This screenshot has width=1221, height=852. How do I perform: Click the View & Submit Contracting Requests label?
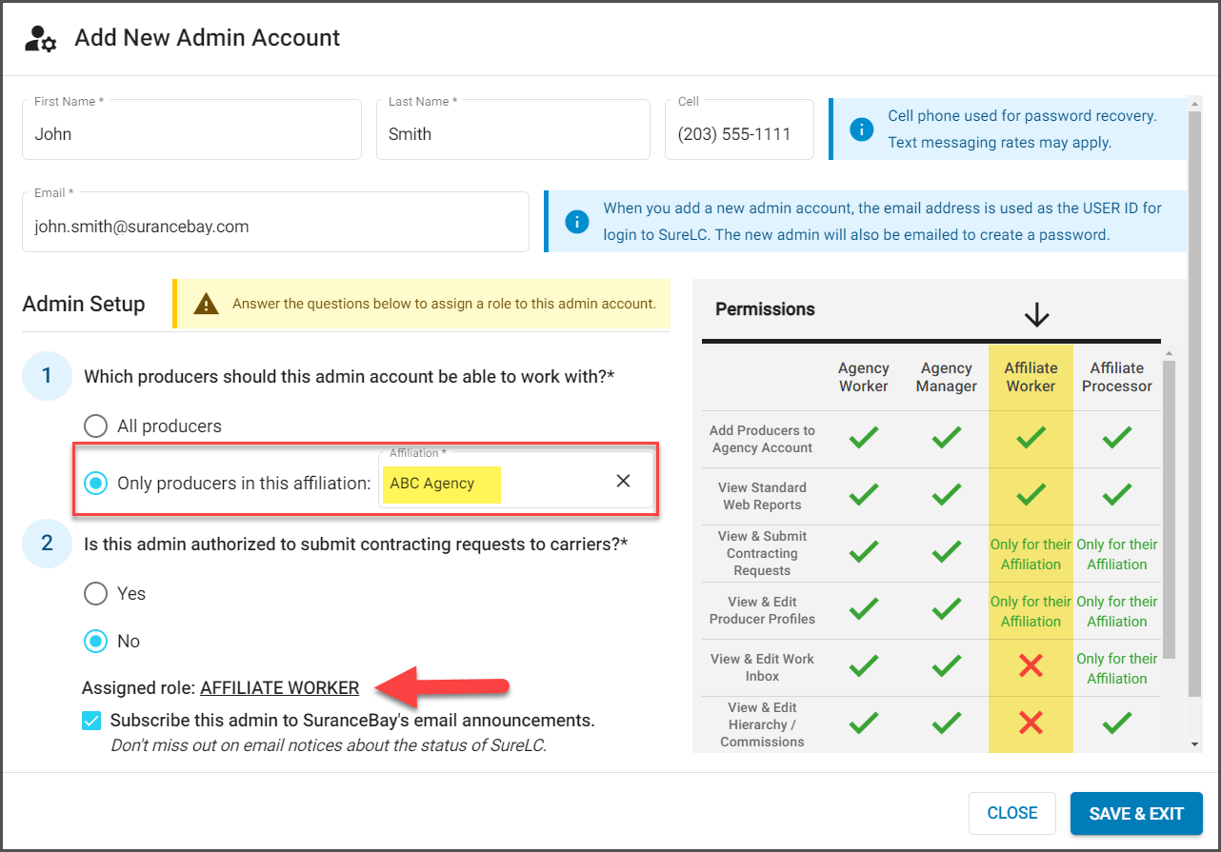pyautogui.click(x=762, y=553)
